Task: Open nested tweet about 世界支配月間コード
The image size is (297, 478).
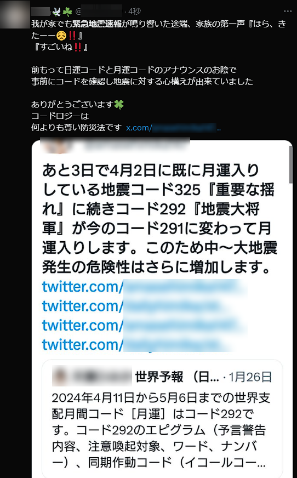Action: [161, 430]
